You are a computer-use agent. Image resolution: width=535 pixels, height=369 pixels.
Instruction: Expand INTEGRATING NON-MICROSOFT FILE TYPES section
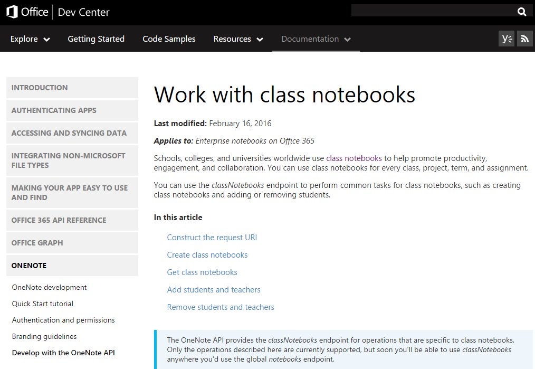[72, 160]
